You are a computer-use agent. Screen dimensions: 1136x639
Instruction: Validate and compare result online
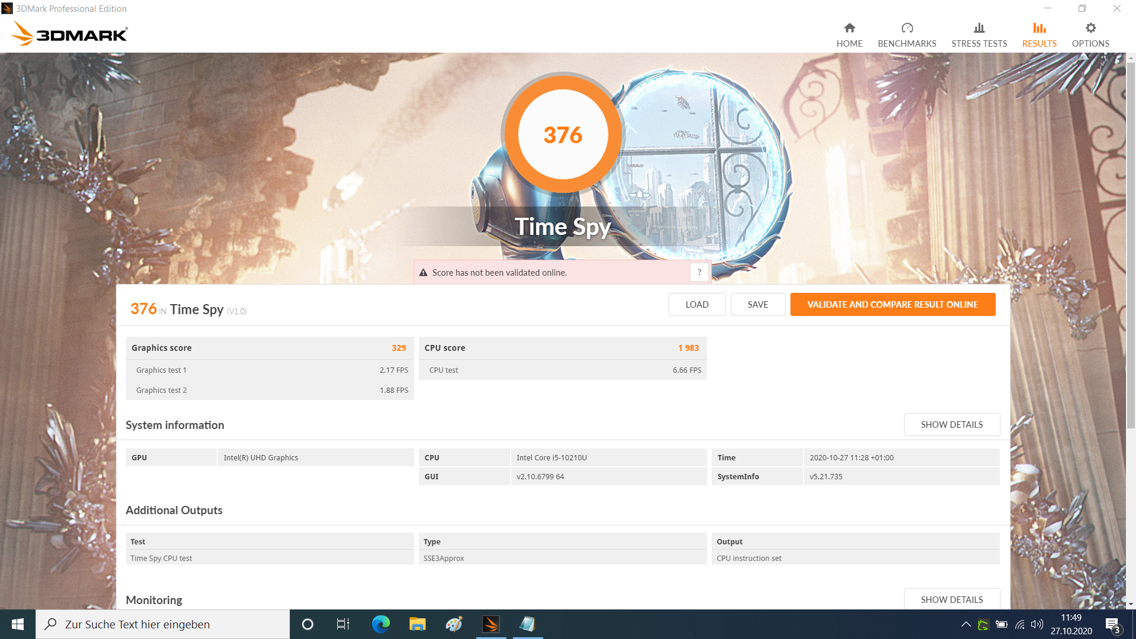[x=892, y=305]
